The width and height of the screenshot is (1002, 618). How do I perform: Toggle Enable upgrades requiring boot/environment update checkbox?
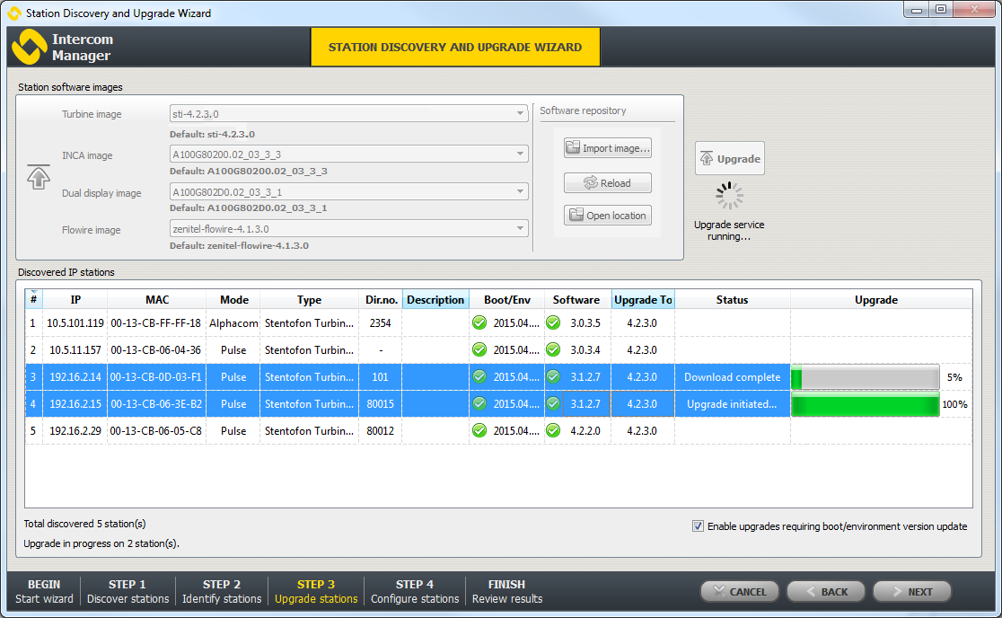[x=698, y=526]
